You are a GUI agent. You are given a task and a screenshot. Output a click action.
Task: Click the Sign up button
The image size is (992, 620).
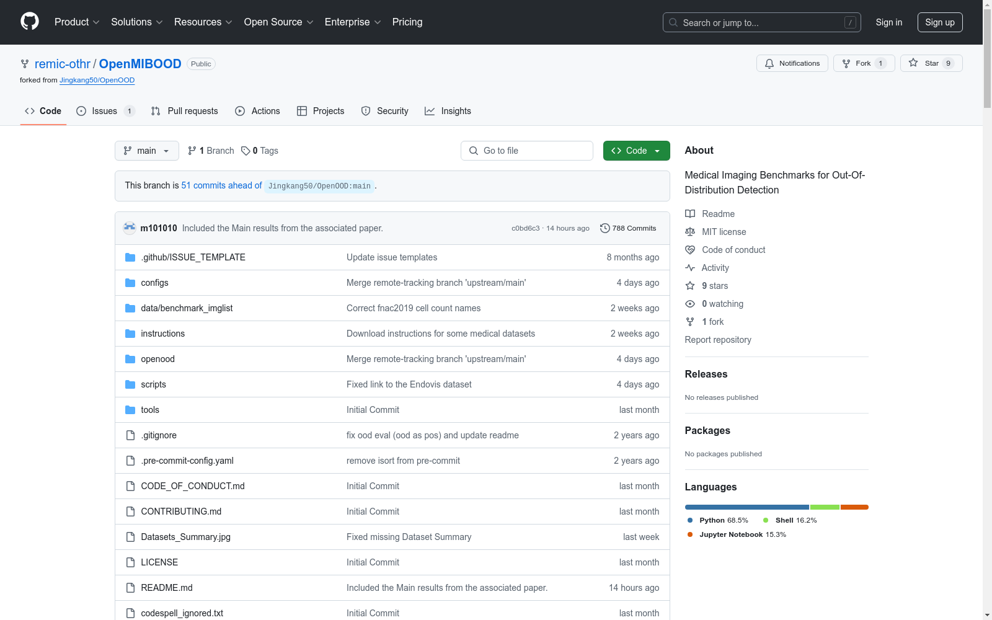tap(940, 22)
